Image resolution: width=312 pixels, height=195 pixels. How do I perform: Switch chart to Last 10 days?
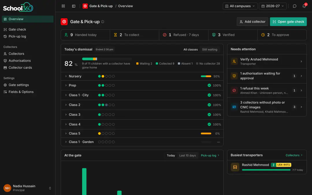(187, 155)
